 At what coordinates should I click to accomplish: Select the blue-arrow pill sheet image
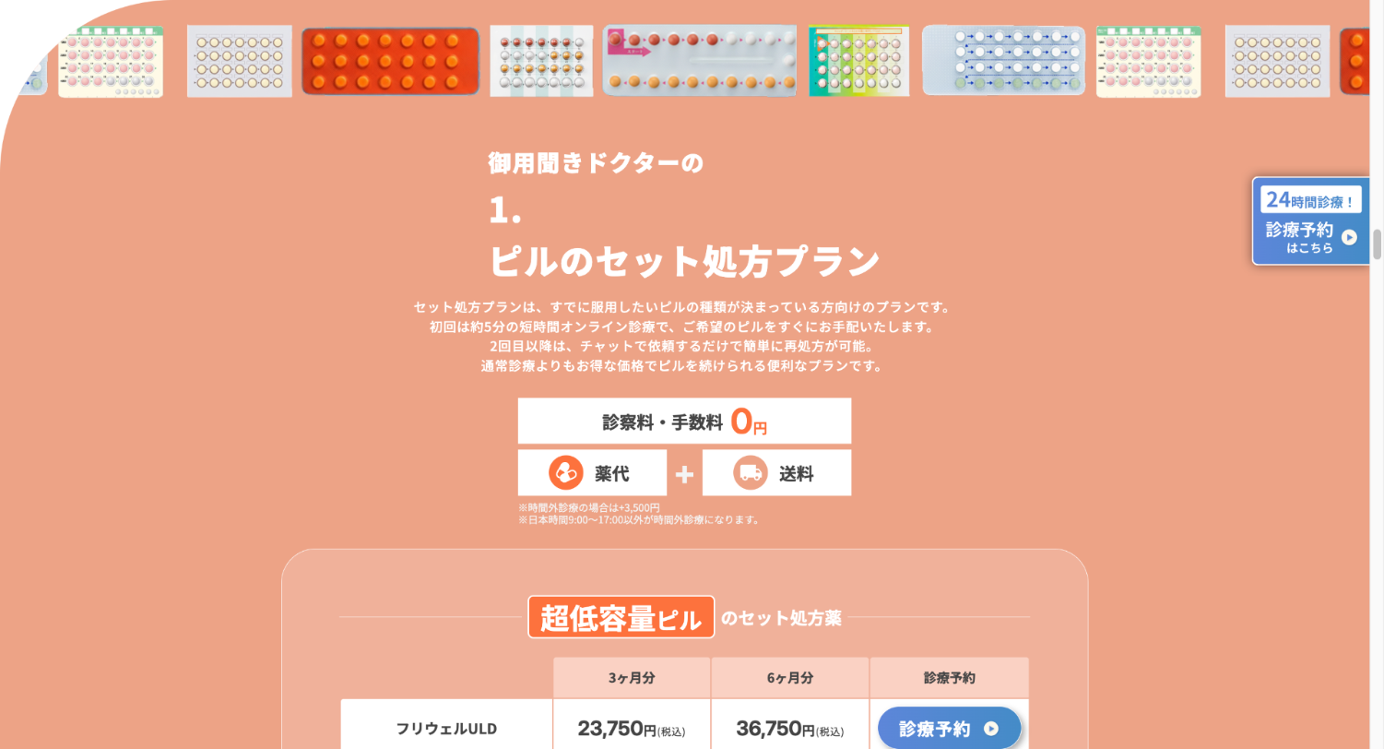tap(1003, 61)
